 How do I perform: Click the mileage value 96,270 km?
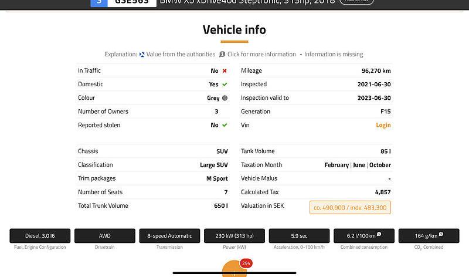tap(376, 71)
